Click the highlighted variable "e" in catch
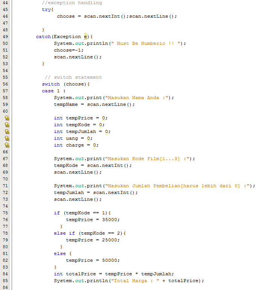 pos(85,37)
